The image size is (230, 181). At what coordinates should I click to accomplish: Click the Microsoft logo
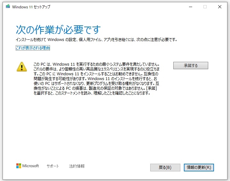click(x=28, y=166)
